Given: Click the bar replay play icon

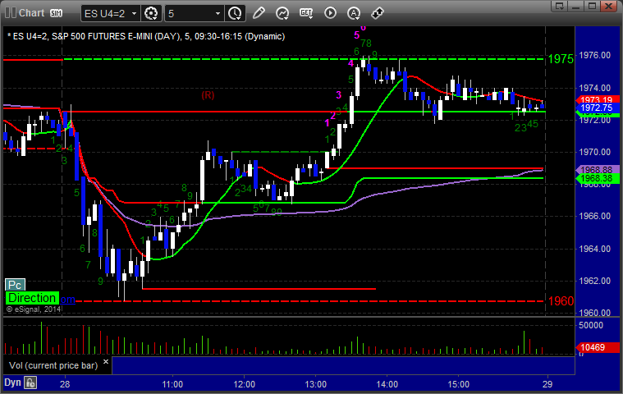Looking at the screenshot, I should [x=330, y=13].
